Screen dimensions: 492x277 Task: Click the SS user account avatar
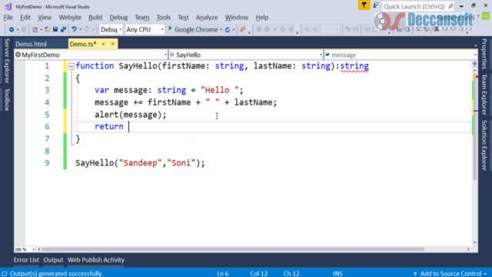pos(486,16)
